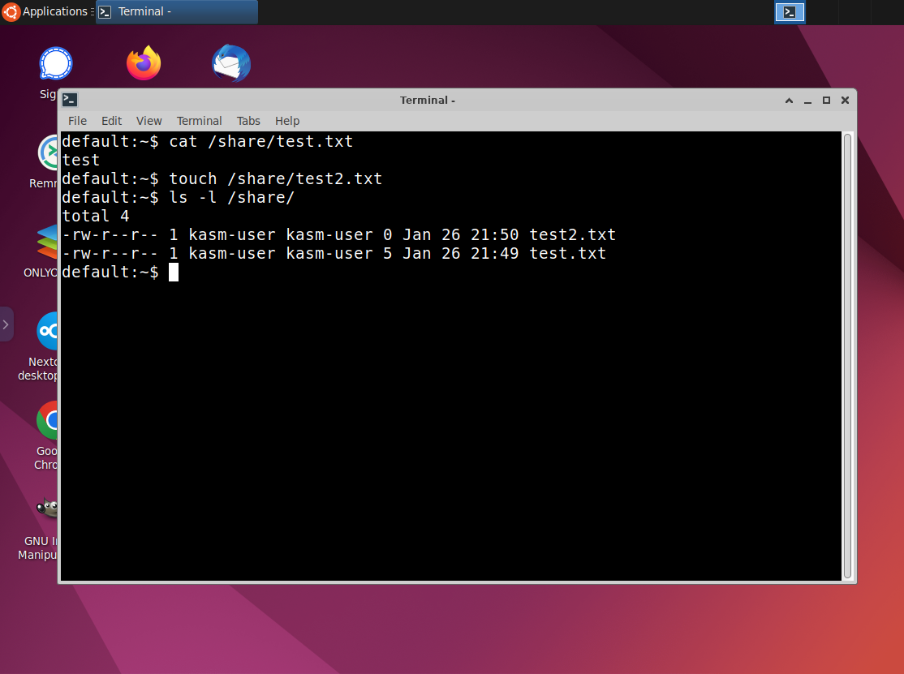Image resolution: width=904 pixels, height=674 pixels.
Task: Open the Help menu in Terminal
Action: coord(287,121)
